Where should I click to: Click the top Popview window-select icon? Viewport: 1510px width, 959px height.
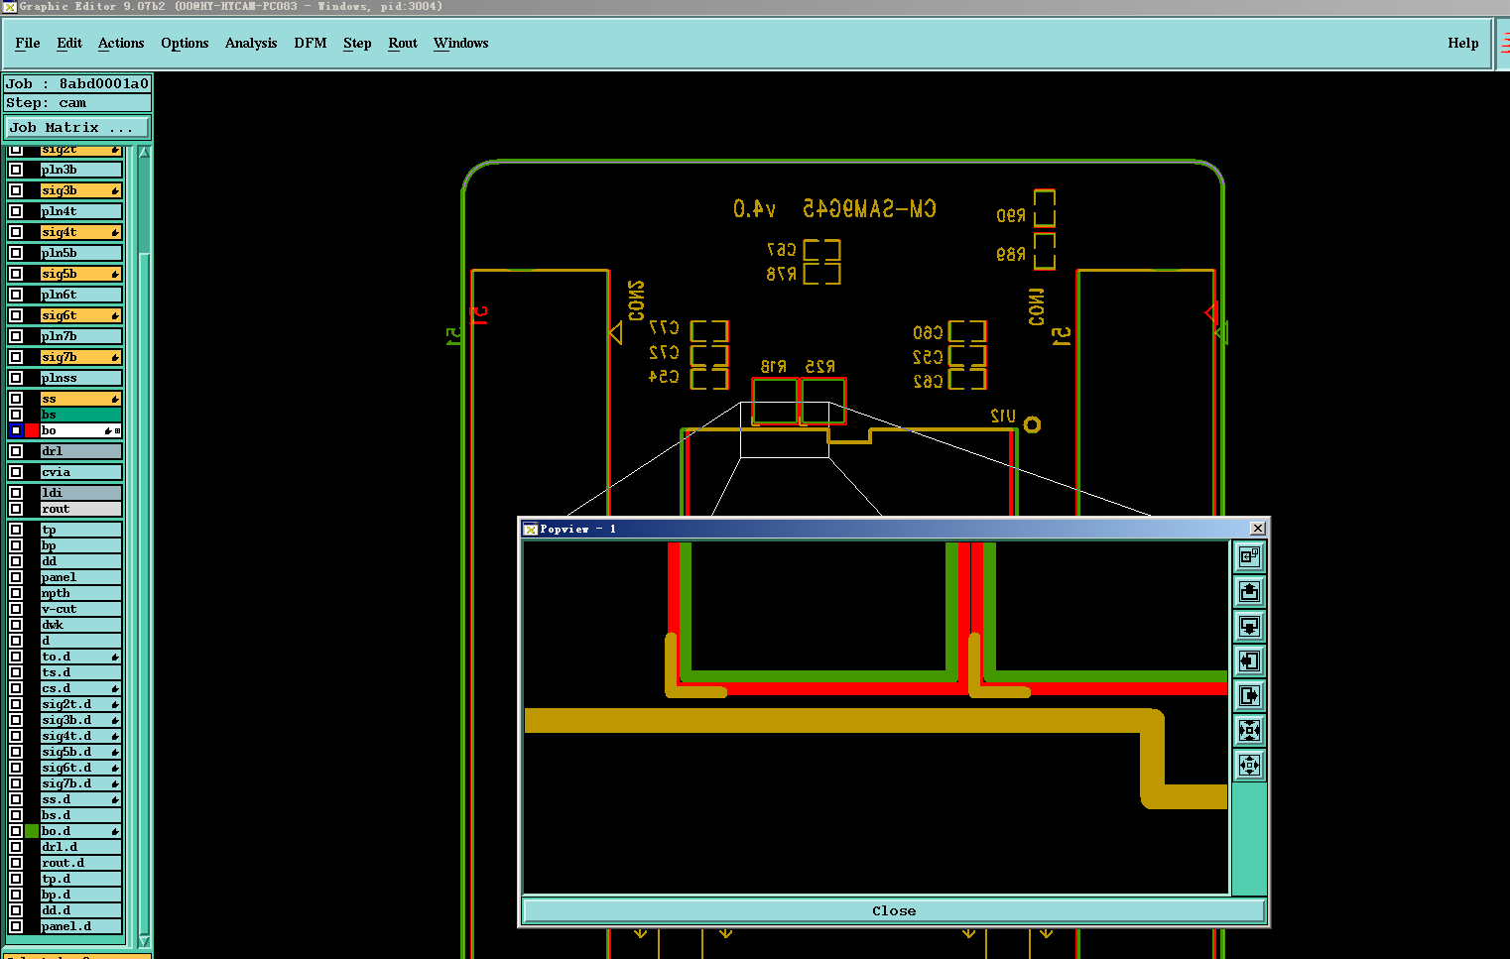click(x=1249, y=557)
